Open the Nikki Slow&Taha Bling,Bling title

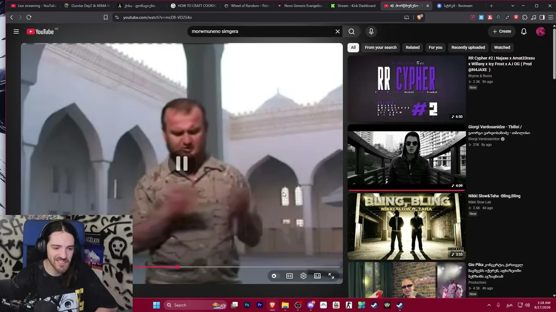[x=494, y=196]
